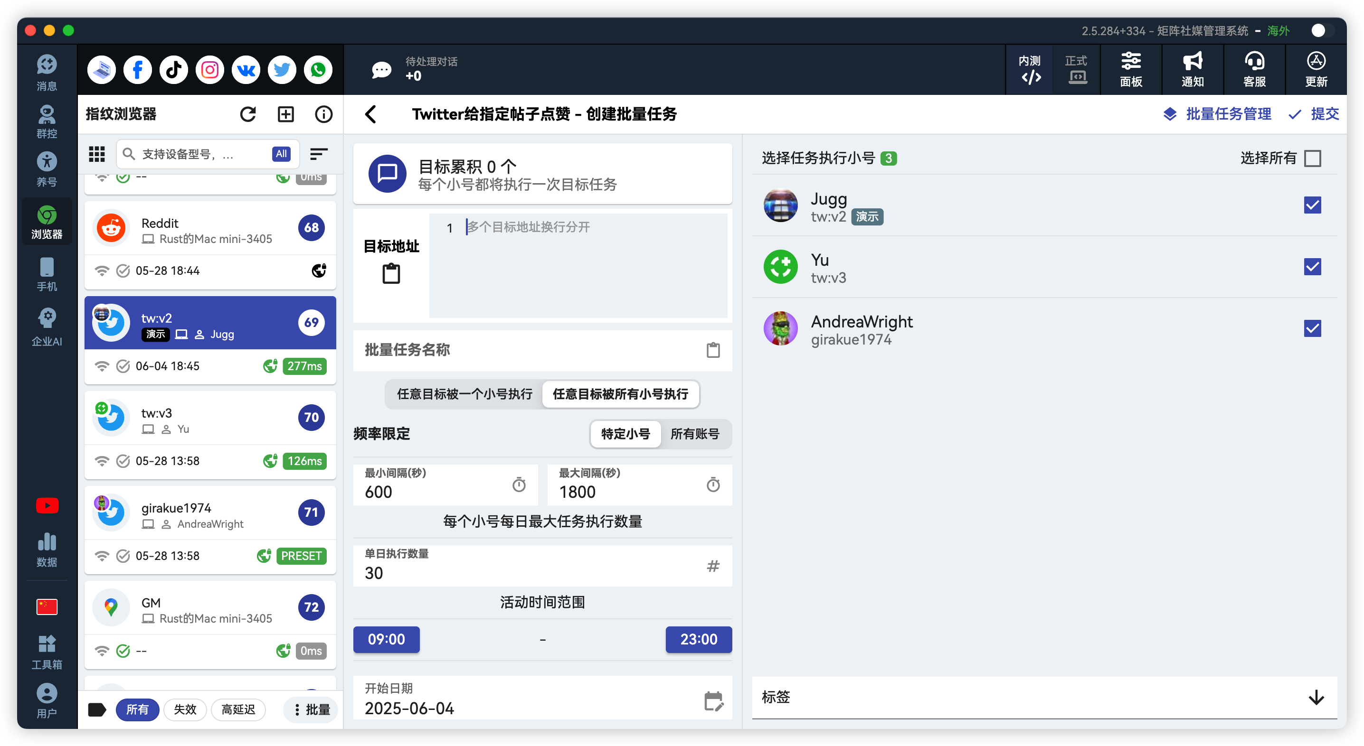Open the tw:v3 Yu browser card

[x=210, y=435]
